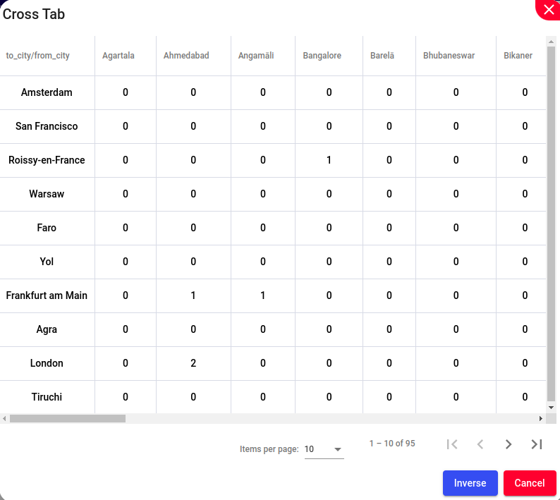Select the Ahmedabad column header
This screenshot has width=560, height=500.
tap(186, 56)
